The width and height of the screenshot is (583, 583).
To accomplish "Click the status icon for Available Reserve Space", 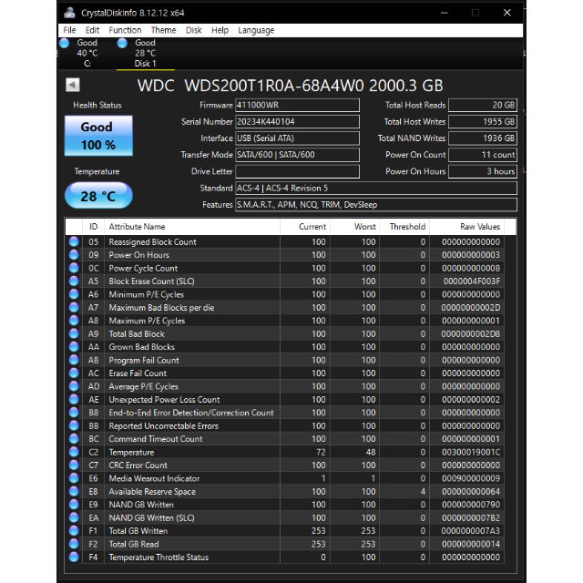I will pyautogui.click(x=74, y=491).
